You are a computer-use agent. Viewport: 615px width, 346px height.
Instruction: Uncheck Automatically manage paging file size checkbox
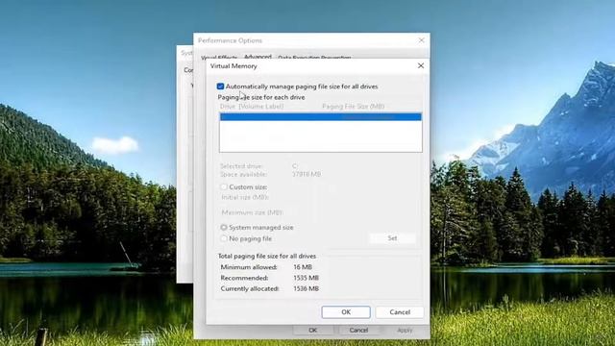pyautogui.click(x=220, y=86)
